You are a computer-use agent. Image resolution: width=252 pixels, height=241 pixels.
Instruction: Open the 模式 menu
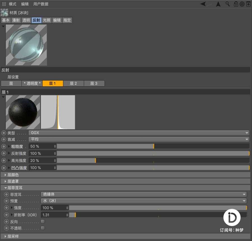[x=12, y=4]
